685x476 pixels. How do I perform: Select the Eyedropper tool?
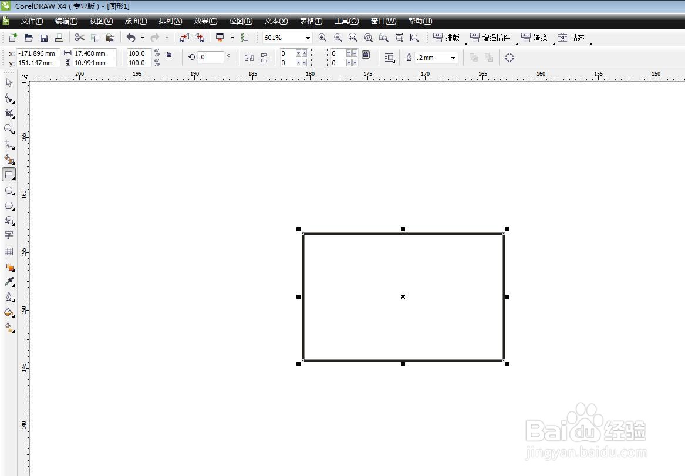click(9, 282)
